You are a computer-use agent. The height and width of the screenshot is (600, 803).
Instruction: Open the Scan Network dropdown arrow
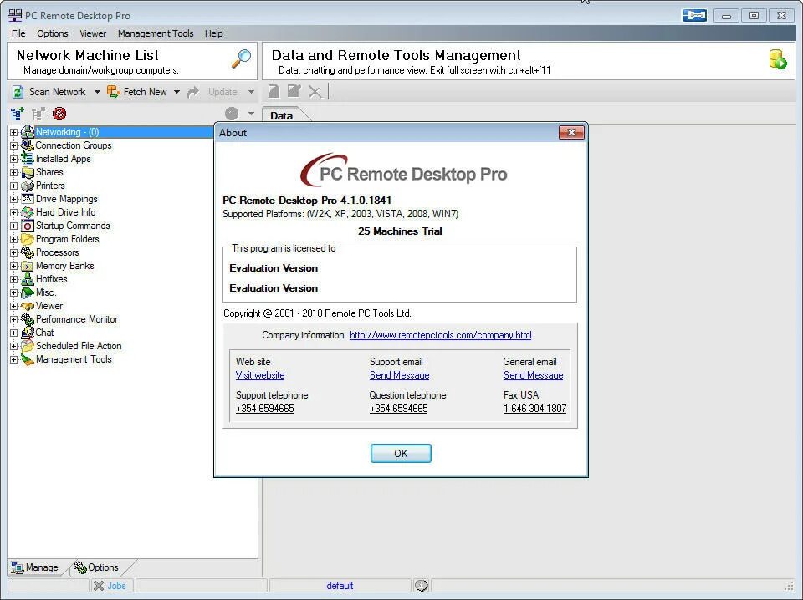97,92
